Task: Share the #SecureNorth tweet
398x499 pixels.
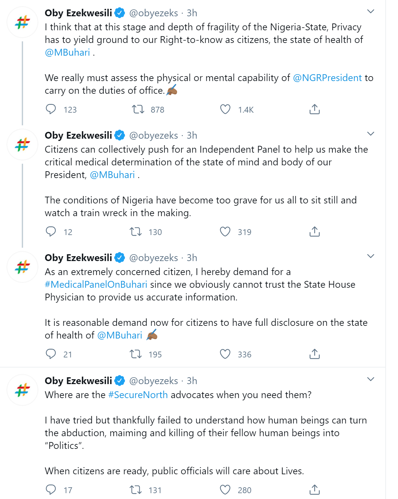Action: (x=315, y=490)
